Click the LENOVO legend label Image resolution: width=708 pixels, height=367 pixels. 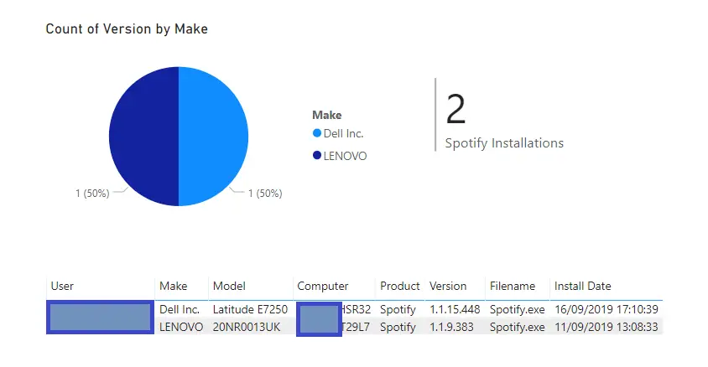point(345,156)
